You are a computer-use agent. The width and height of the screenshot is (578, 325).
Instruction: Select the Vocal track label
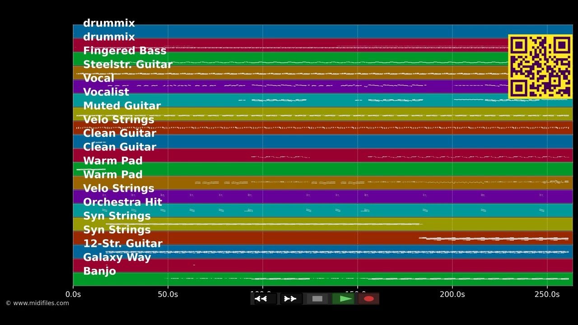(x=99, y=78)
